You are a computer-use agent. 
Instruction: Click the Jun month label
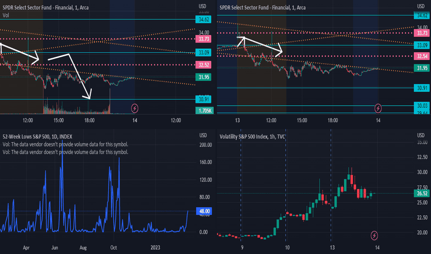coord(55,248)
